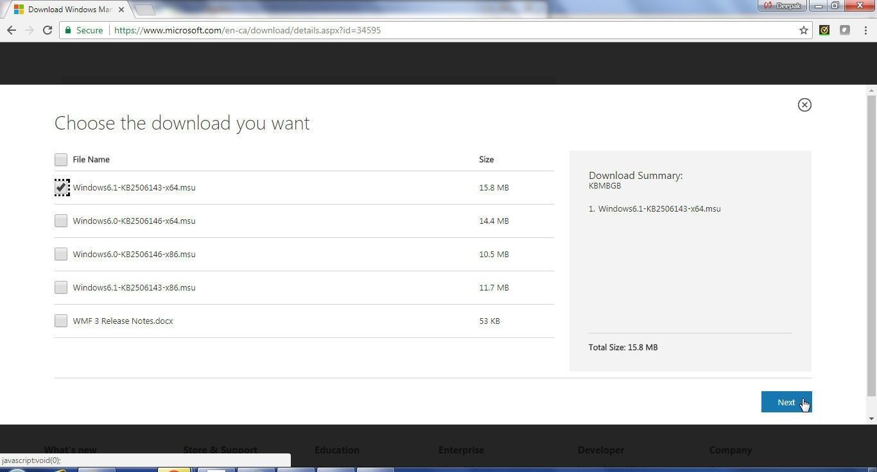Uncheck Windows6.1-KB2506143-x64.msu checkbox

[x=61, y=187]
